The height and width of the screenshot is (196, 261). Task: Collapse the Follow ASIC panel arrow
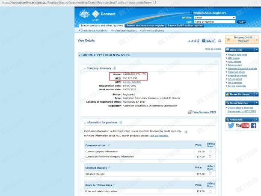coord(256,119)
